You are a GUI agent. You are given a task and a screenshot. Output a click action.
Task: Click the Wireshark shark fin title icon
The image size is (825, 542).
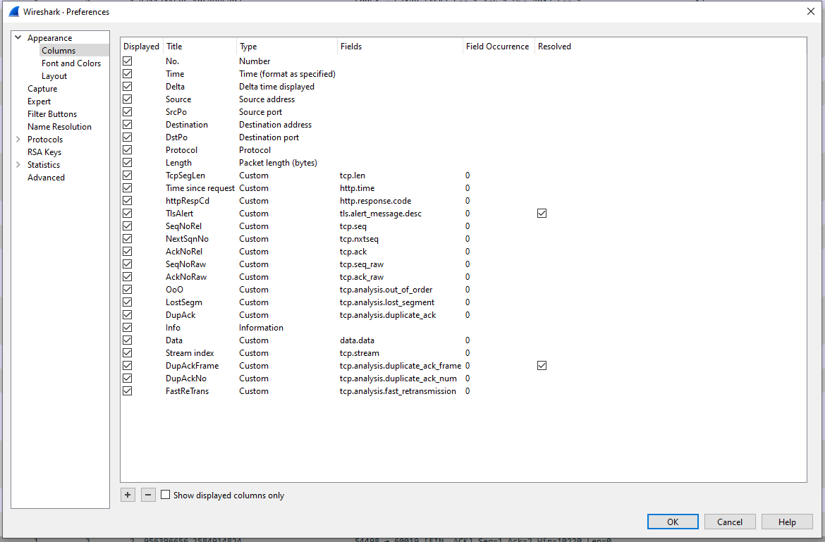pos(13,11)
